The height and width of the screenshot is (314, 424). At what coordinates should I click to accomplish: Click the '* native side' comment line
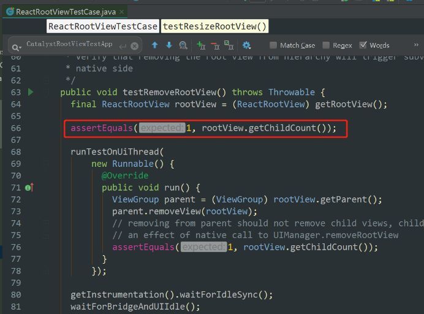(x=99, y=69)
